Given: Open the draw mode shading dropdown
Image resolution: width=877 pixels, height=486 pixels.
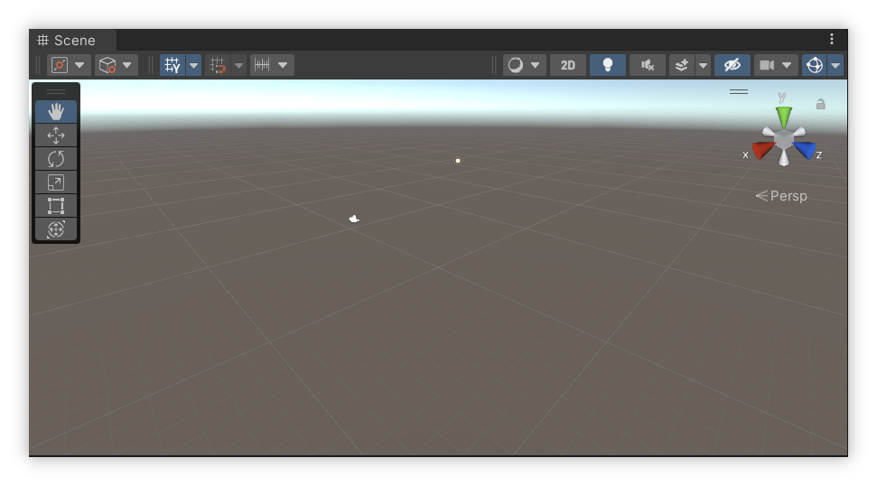Looking at the screenshot, I should coord(524,65).
